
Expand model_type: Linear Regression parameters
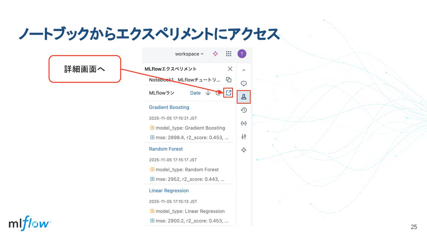(152, 211)
